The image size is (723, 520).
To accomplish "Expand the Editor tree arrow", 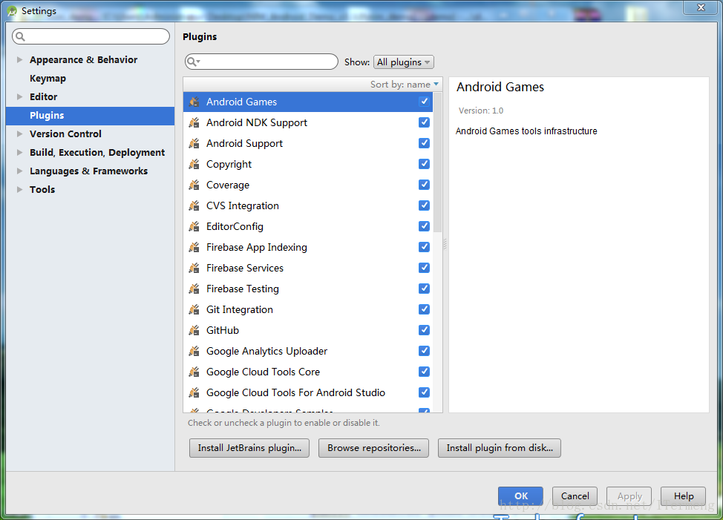I will [19, 96].
